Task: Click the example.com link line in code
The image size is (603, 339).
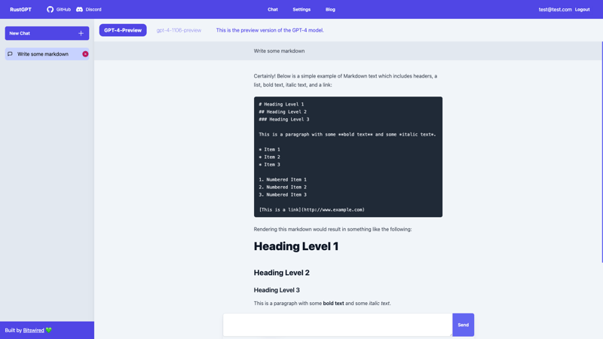Action: [x=311, y=210]
